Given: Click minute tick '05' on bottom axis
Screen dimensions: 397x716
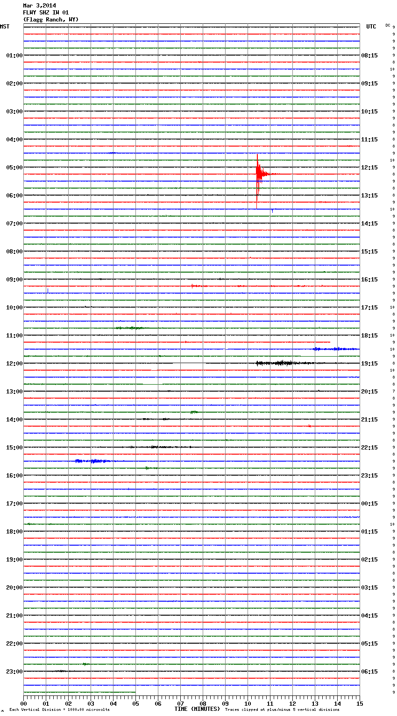Looking at the screenshot, I should (x=135, y=703).
